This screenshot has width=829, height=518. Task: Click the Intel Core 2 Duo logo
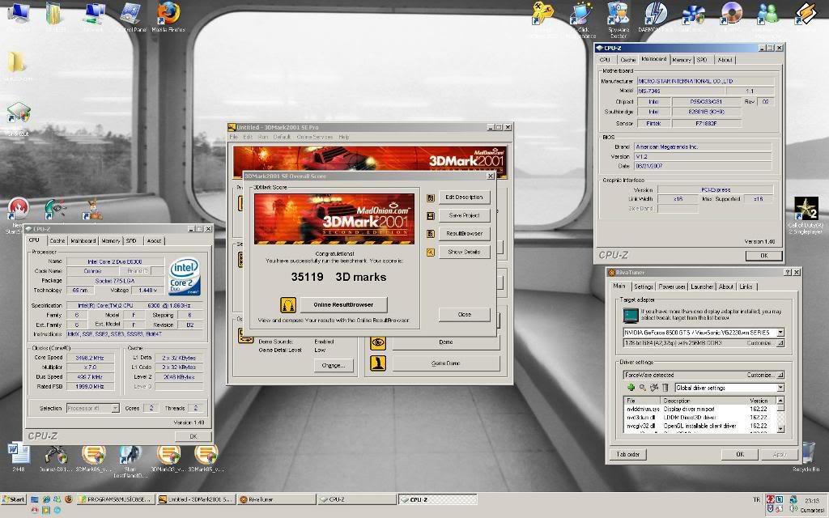click(x=184, y=277)
